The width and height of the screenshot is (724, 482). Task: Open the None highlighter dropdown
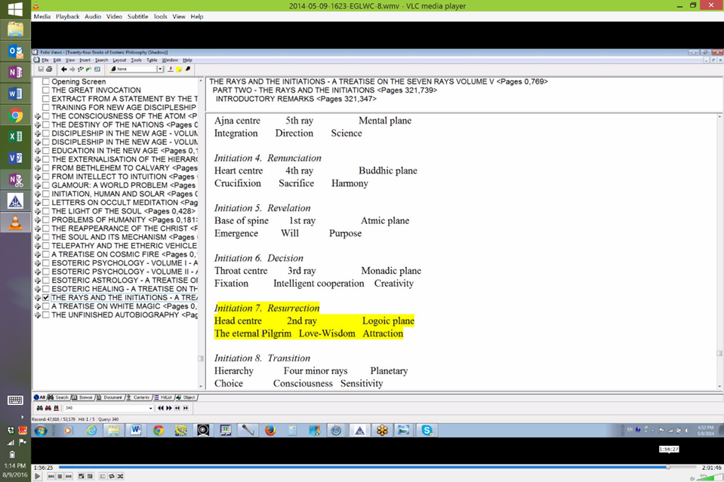coord(160,69)
